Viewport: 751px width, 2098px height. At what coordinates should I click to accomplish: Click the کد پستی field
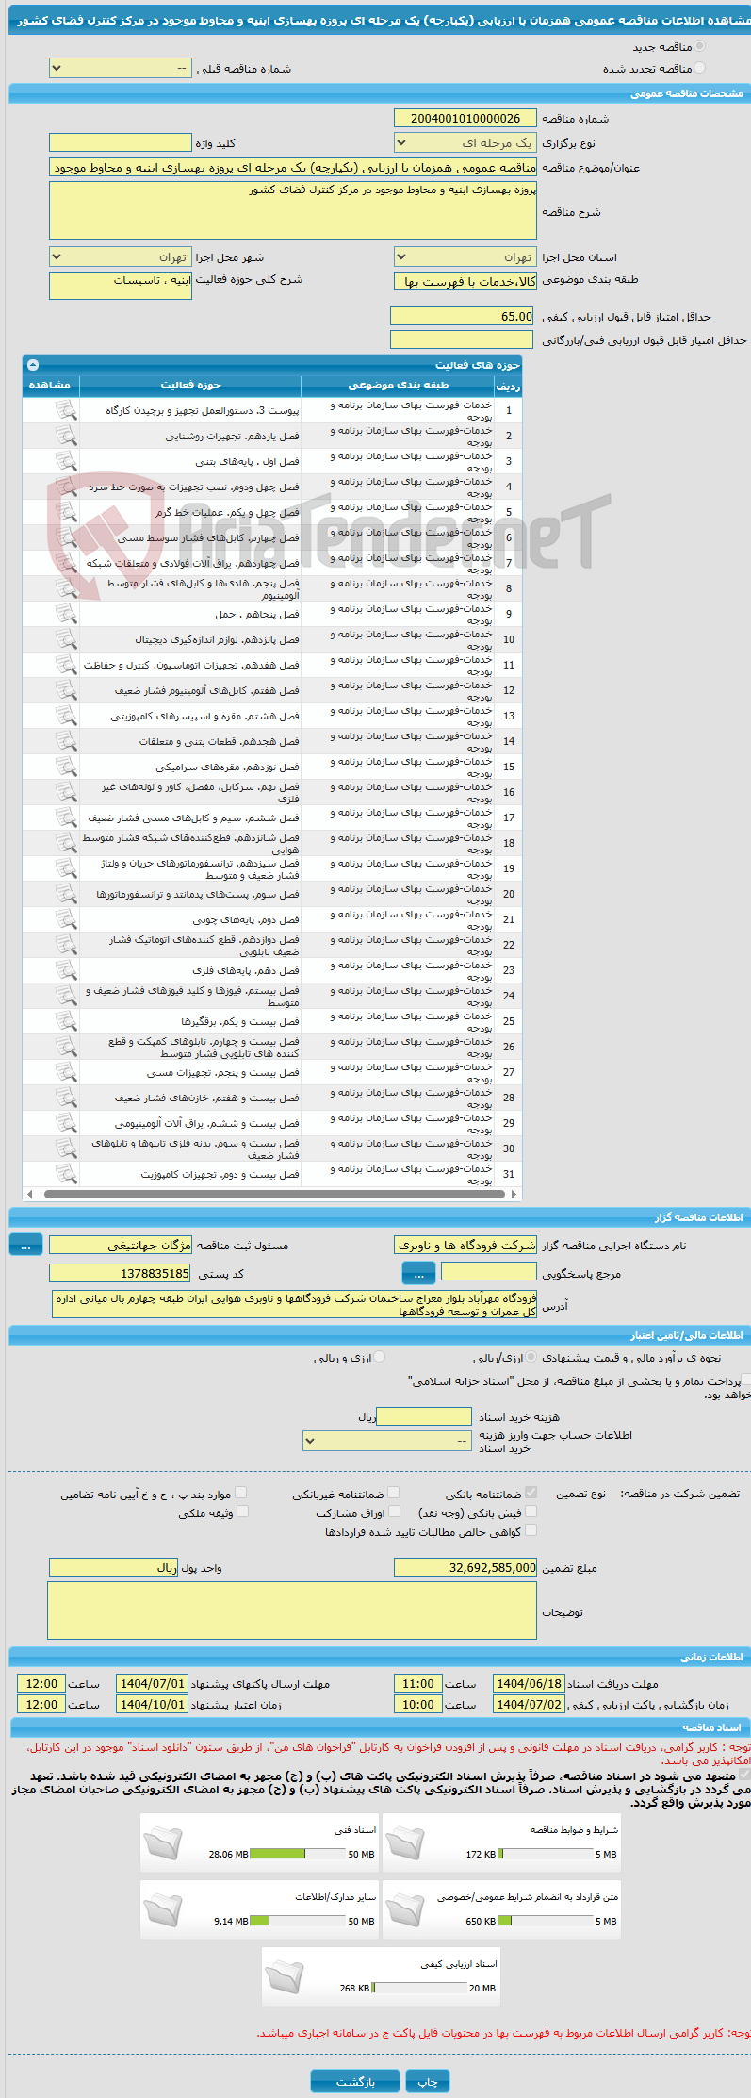point(121,1274)
